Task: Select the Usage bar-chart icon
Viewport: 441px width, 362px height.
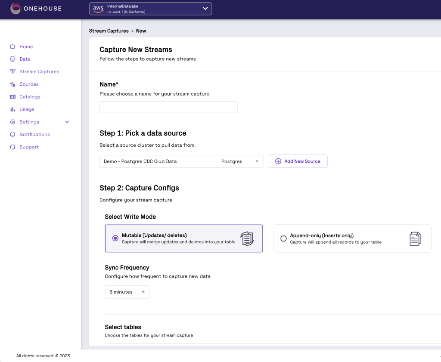Action: tap(12, 109)
